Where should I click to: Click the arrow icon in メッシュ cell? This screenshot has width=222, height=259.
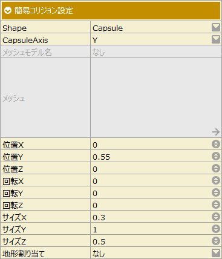pyautogui.click(x=216, y=132)
